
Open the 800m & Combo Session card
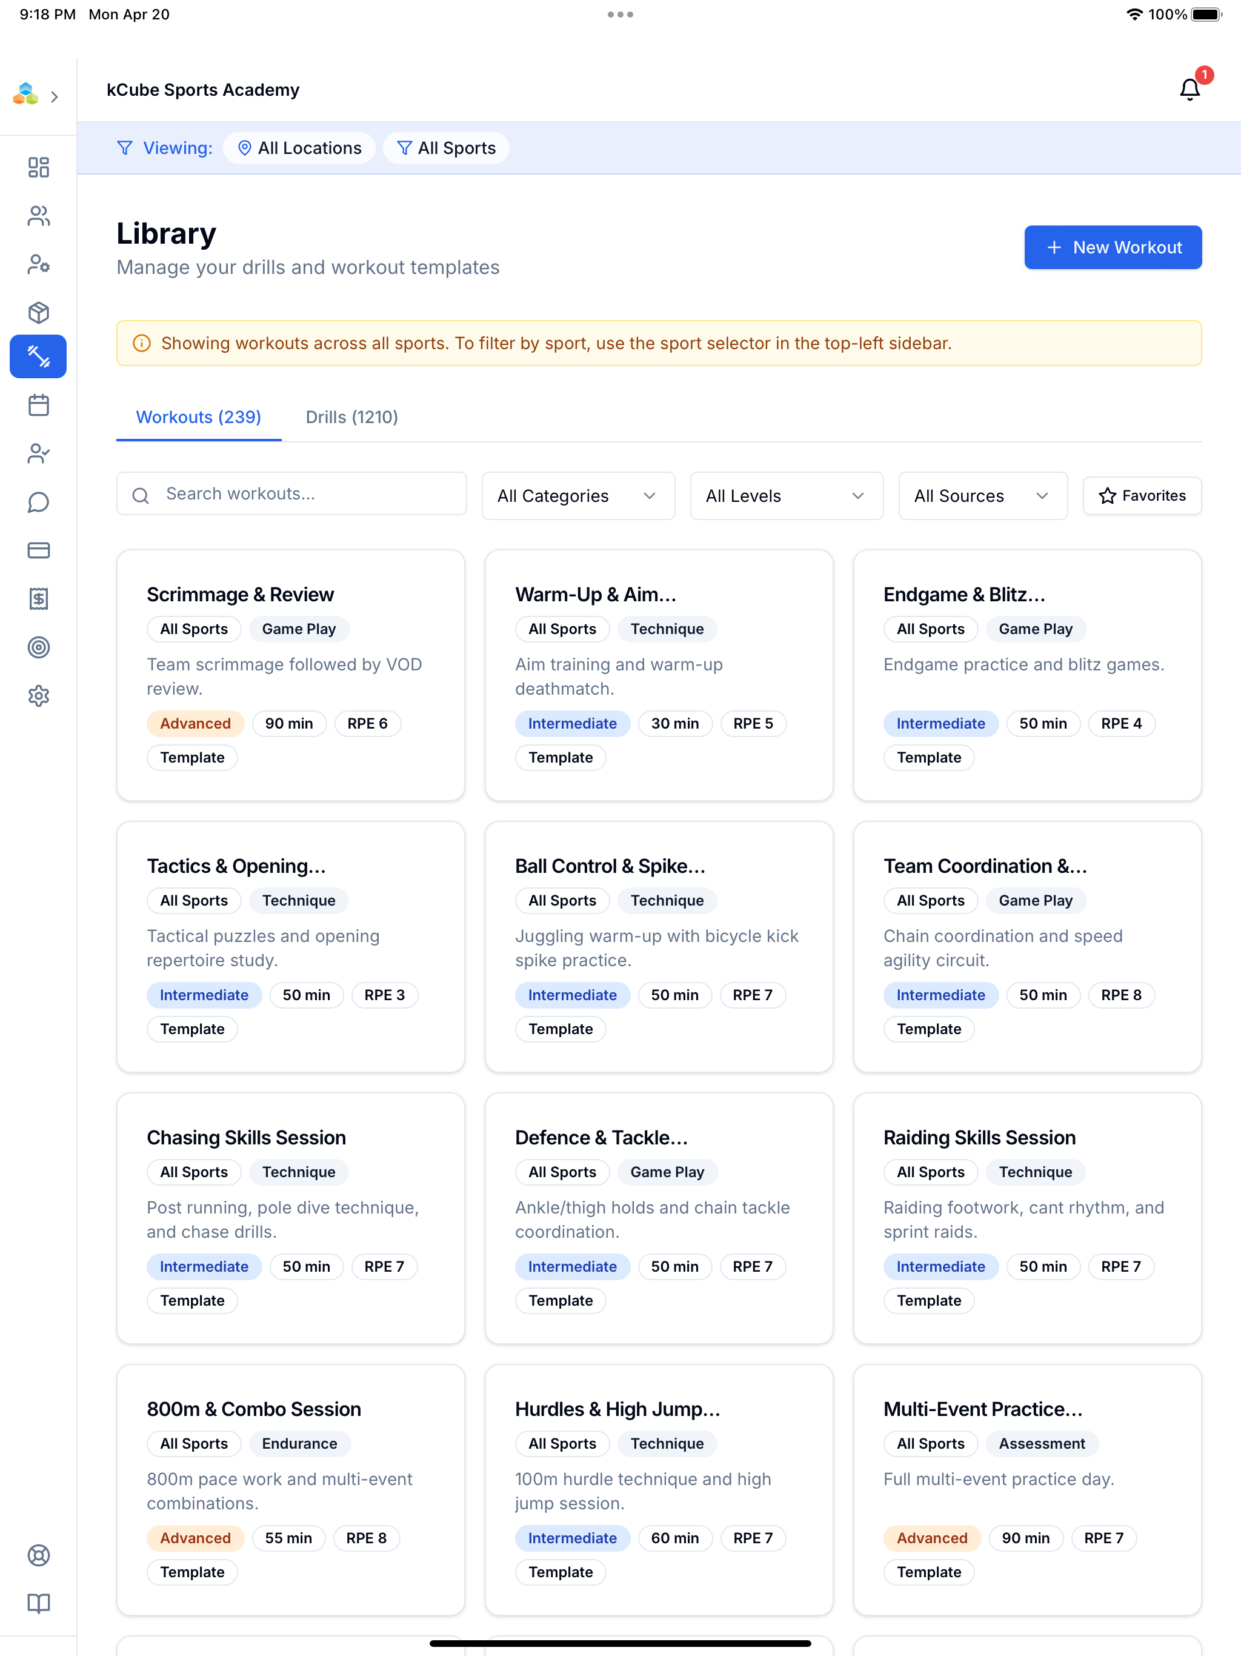(x=290, y=1490)
